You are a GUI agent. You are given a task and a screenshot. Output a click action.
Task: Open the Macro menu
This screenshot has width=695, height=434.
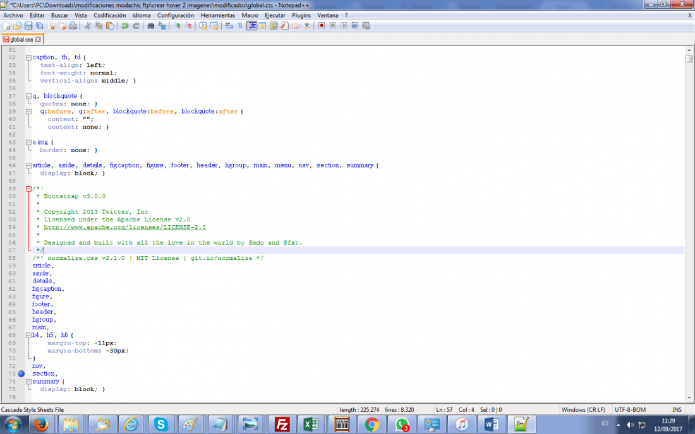coord(250,15)
